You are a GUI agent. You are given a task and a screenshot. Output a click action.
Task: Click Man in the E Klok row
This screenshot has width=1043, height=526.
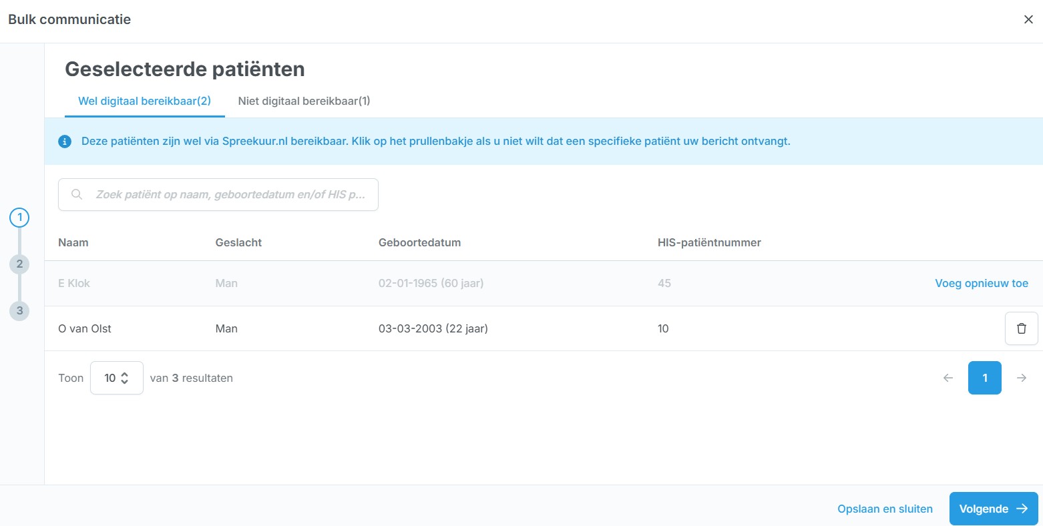coord(226,283)
